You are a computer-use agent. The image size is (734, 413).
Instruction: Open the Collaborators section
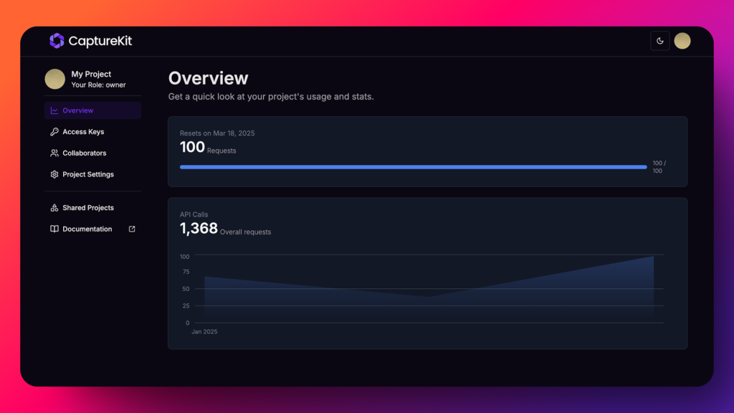click(x=84, y=153)
